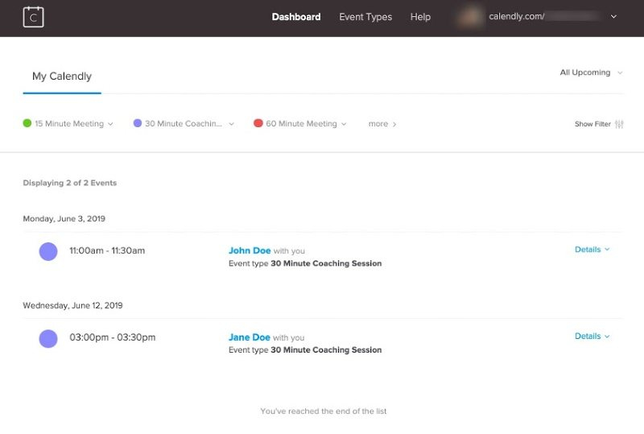644x434 pixels.
Task: Open the Help menu item
Action: coord(420,17)
